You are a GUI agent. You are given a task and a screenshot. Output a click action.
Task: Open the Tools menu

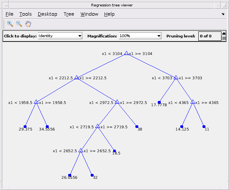click(x=25, y=14)
